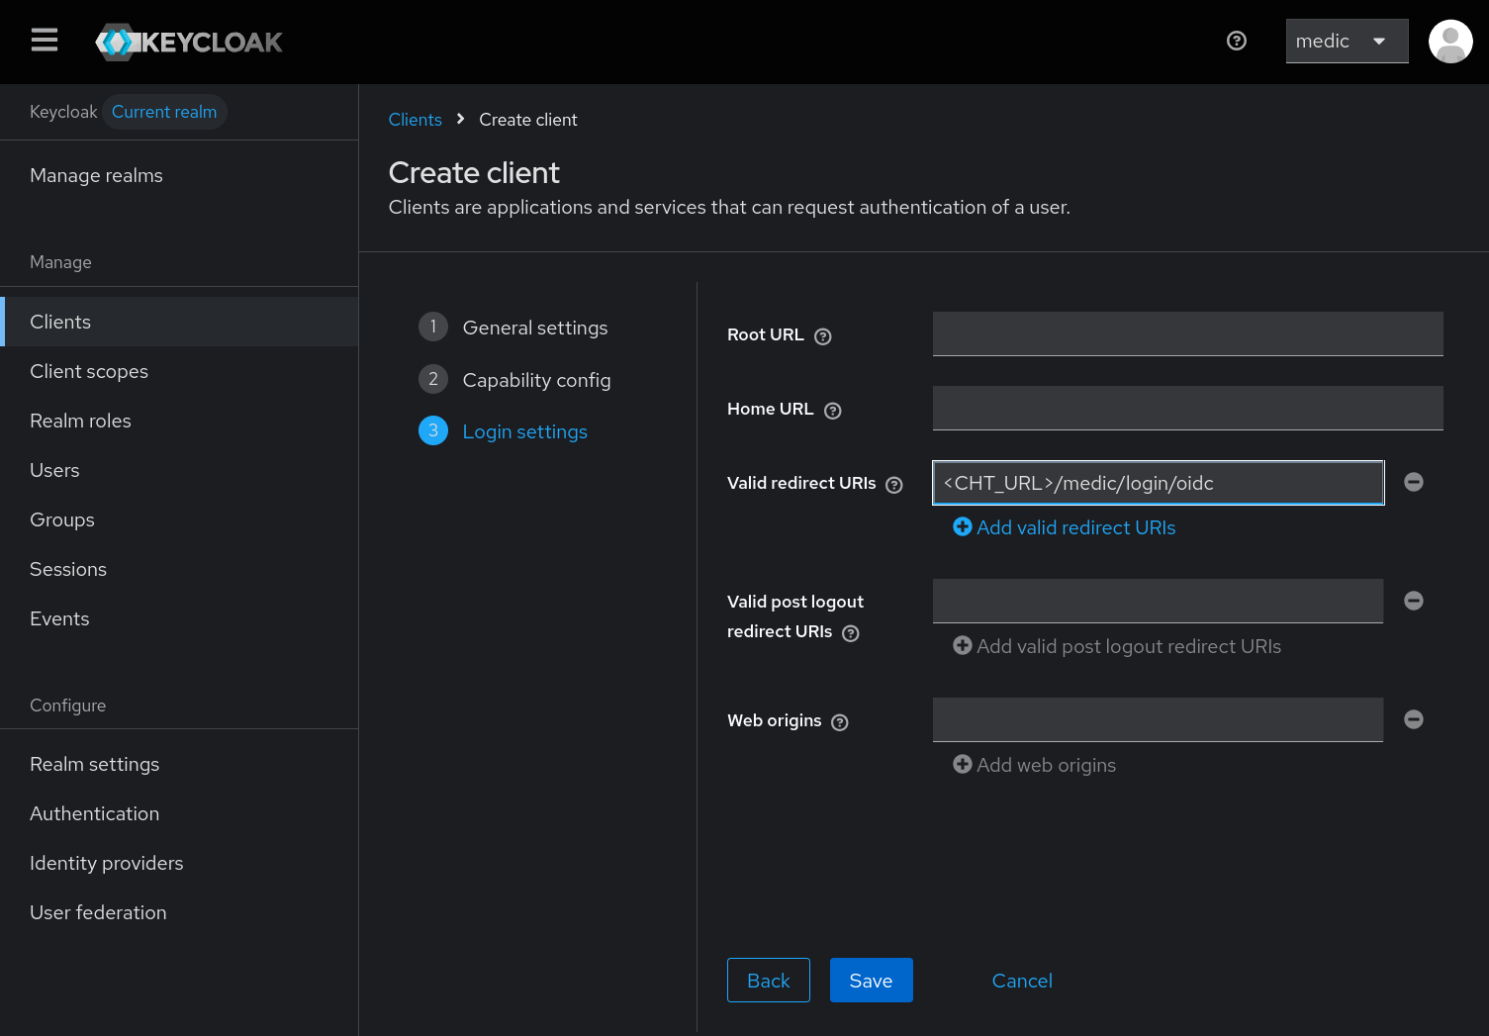Click the Valid redirect URIs input
Screen dimensions: 1489x1036
point(1158,483)
